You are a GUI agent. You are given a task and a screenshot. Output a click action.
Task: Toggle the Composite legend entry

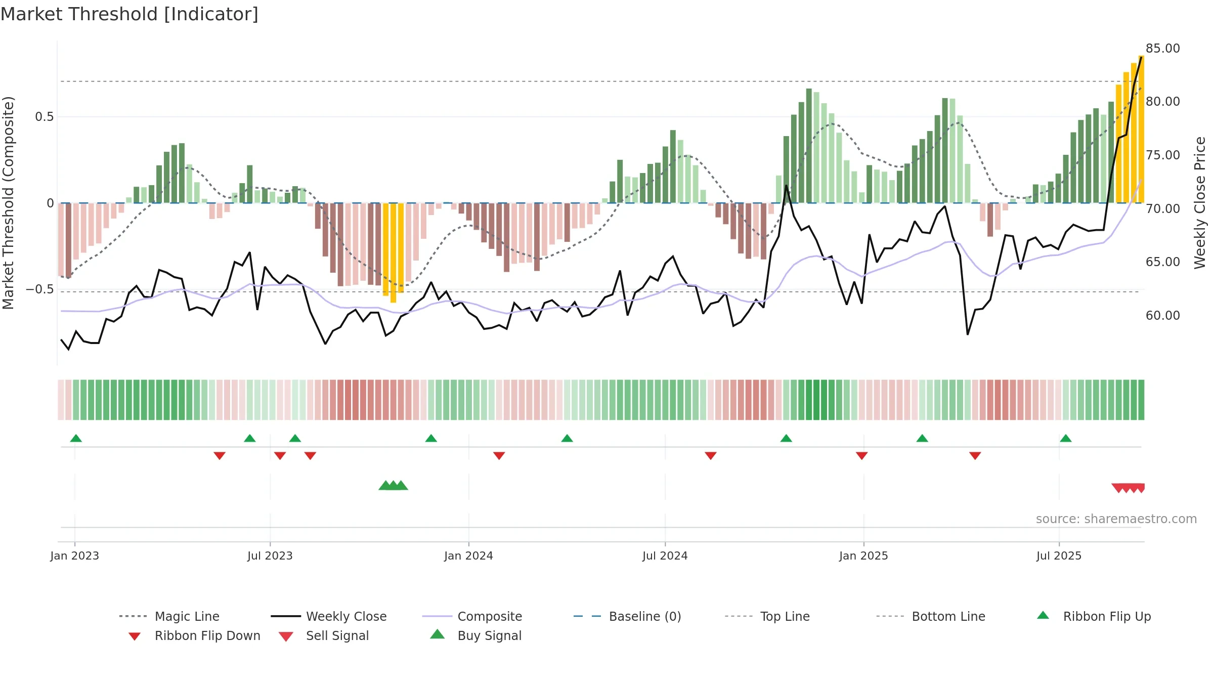coord(472,616)
